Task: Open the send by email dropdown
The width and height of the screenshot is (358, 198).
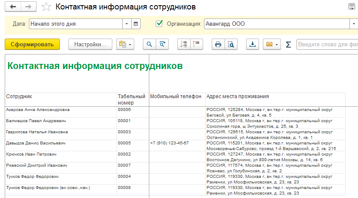Action: click(x=272, y=44)
